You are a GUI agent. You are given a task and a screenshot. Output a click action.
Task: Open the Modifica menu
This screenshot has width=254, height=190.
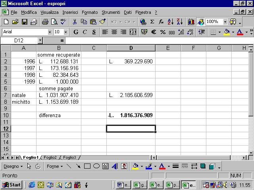[29, 12]
